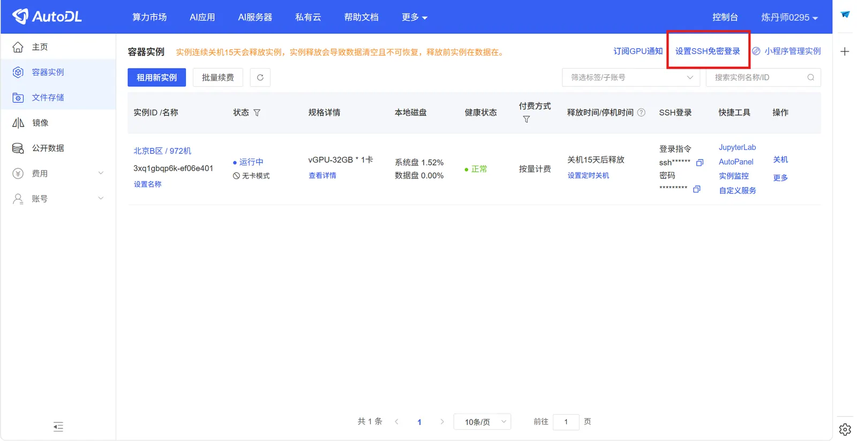Click the plus icon in right panel
Screen dimensions: 857x441
[x=845, y=51]
